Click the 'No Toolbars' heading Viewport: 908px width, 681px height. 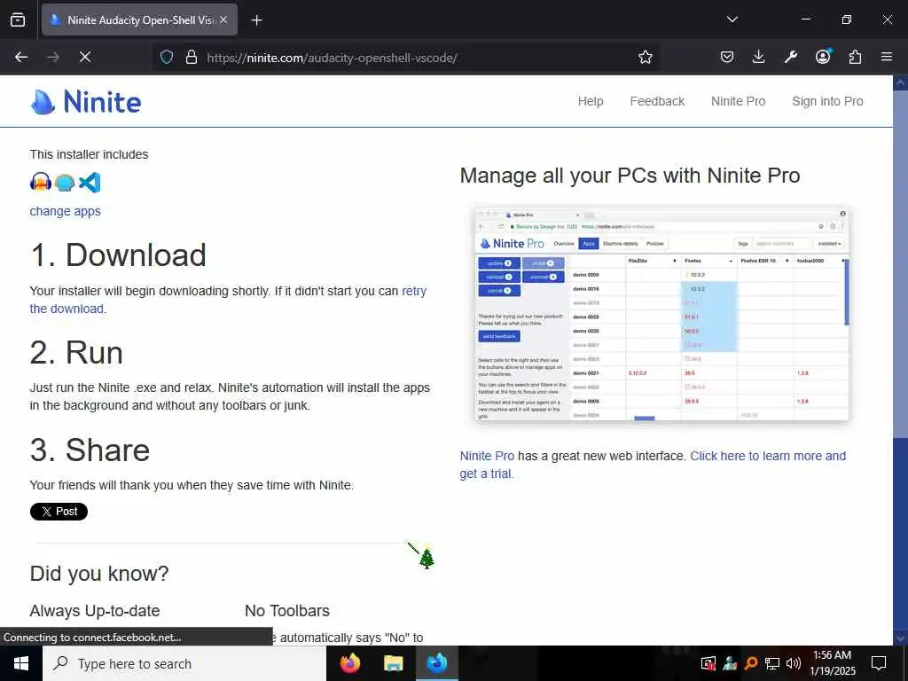287,610
